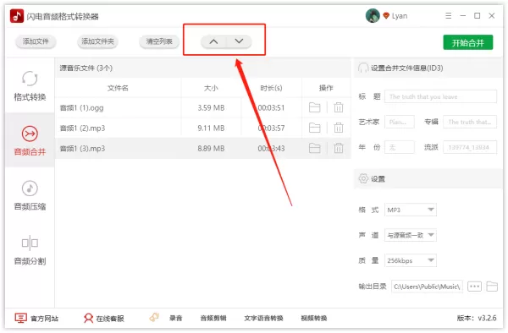
Task: Click the 官方网站 monitor icon
Action: tap(20, 318)
